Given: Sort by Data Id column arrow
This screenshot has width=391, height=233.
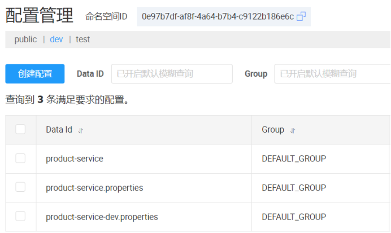Looking at the screenshot, I should (x=81, y=130).
